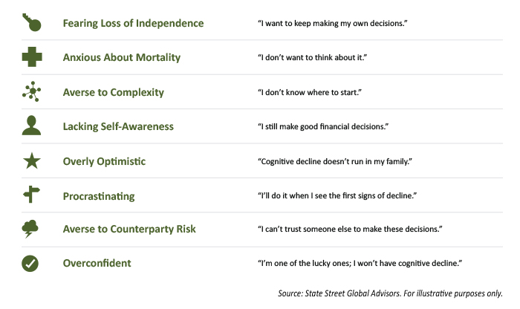Click the medical cross icon
Viewport: 520px width, 309px height.
[x=32, y=57]
